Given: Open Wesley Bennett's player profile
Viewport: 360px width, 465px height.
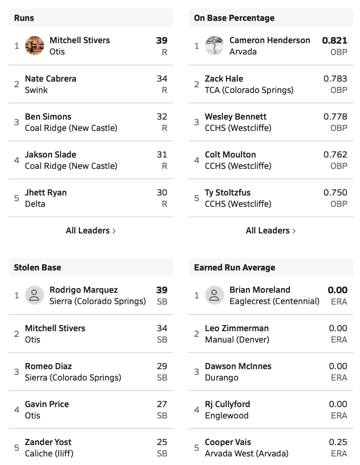Looking at the screenshot, I should pos(235,117).
